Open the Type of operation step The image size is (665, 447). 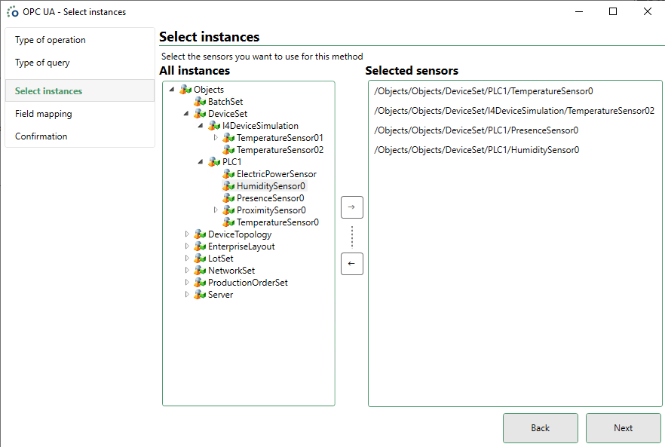pyautogui.click(x=51, y=40)
